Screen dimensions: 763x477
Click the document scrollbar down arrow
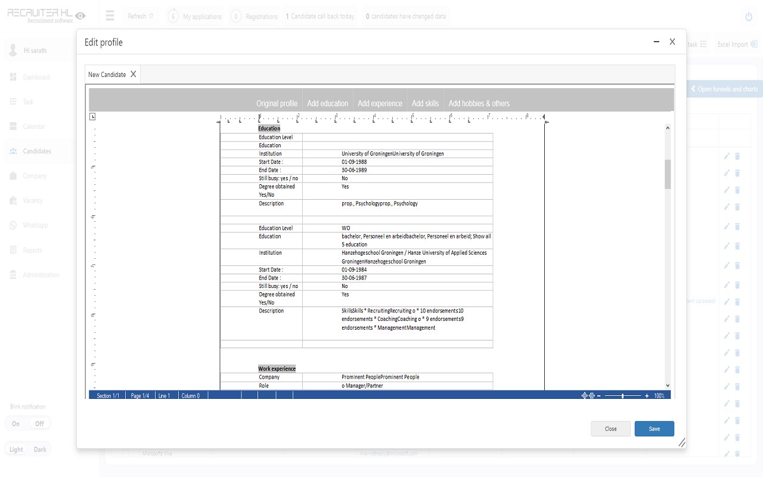[668, 386]
